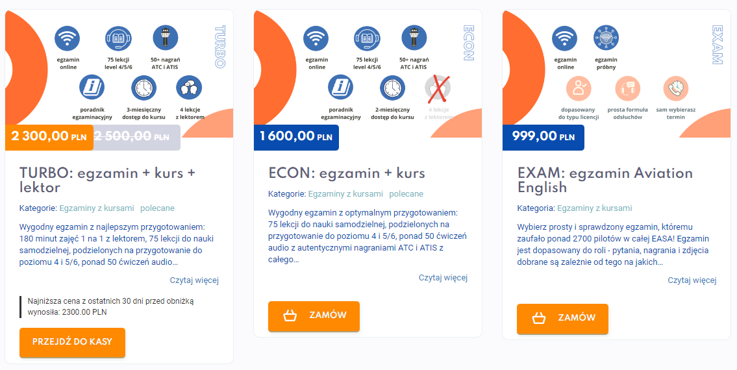737x370 pixels.
Task: Open the polecane category link under TURBO
Action: (157, 208)
